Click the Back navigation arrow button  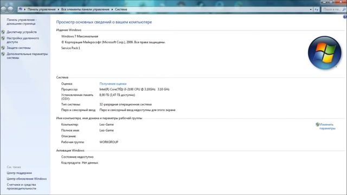click(x=4, y=9)
